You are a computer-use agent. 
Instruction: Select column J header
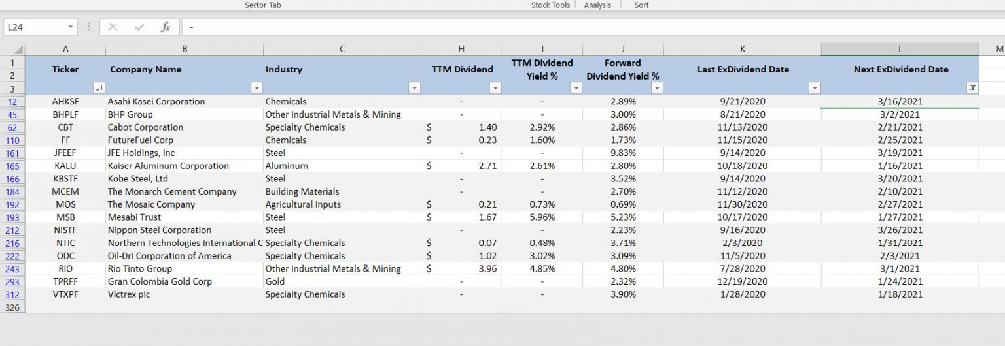coord(623,49)
